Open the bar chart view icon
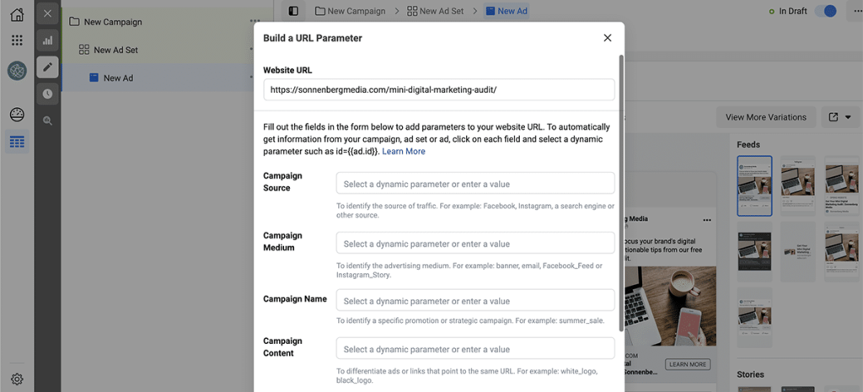This screenshot has width=863, height=392. (x=47, y=40)
